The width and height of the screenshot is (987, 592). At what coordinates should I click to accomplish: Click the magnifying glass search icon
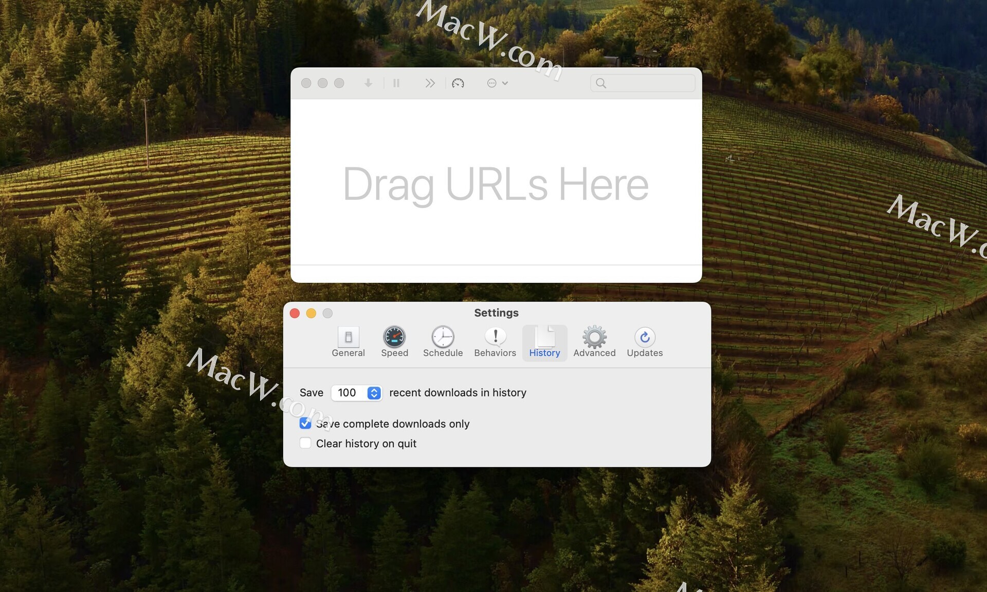[601, 83]
